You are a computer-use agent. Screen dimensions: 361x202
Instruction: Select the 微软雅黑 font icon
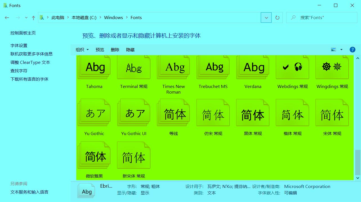(94, 154)
